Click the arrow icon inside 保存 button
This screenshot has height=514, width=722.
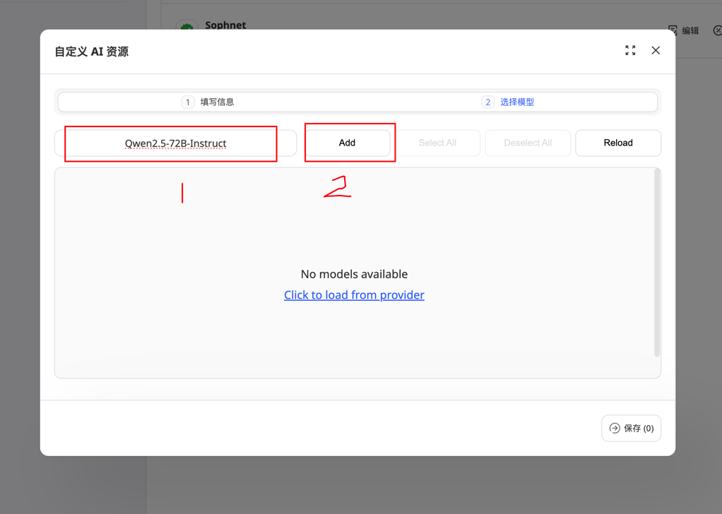click(615, 428)
